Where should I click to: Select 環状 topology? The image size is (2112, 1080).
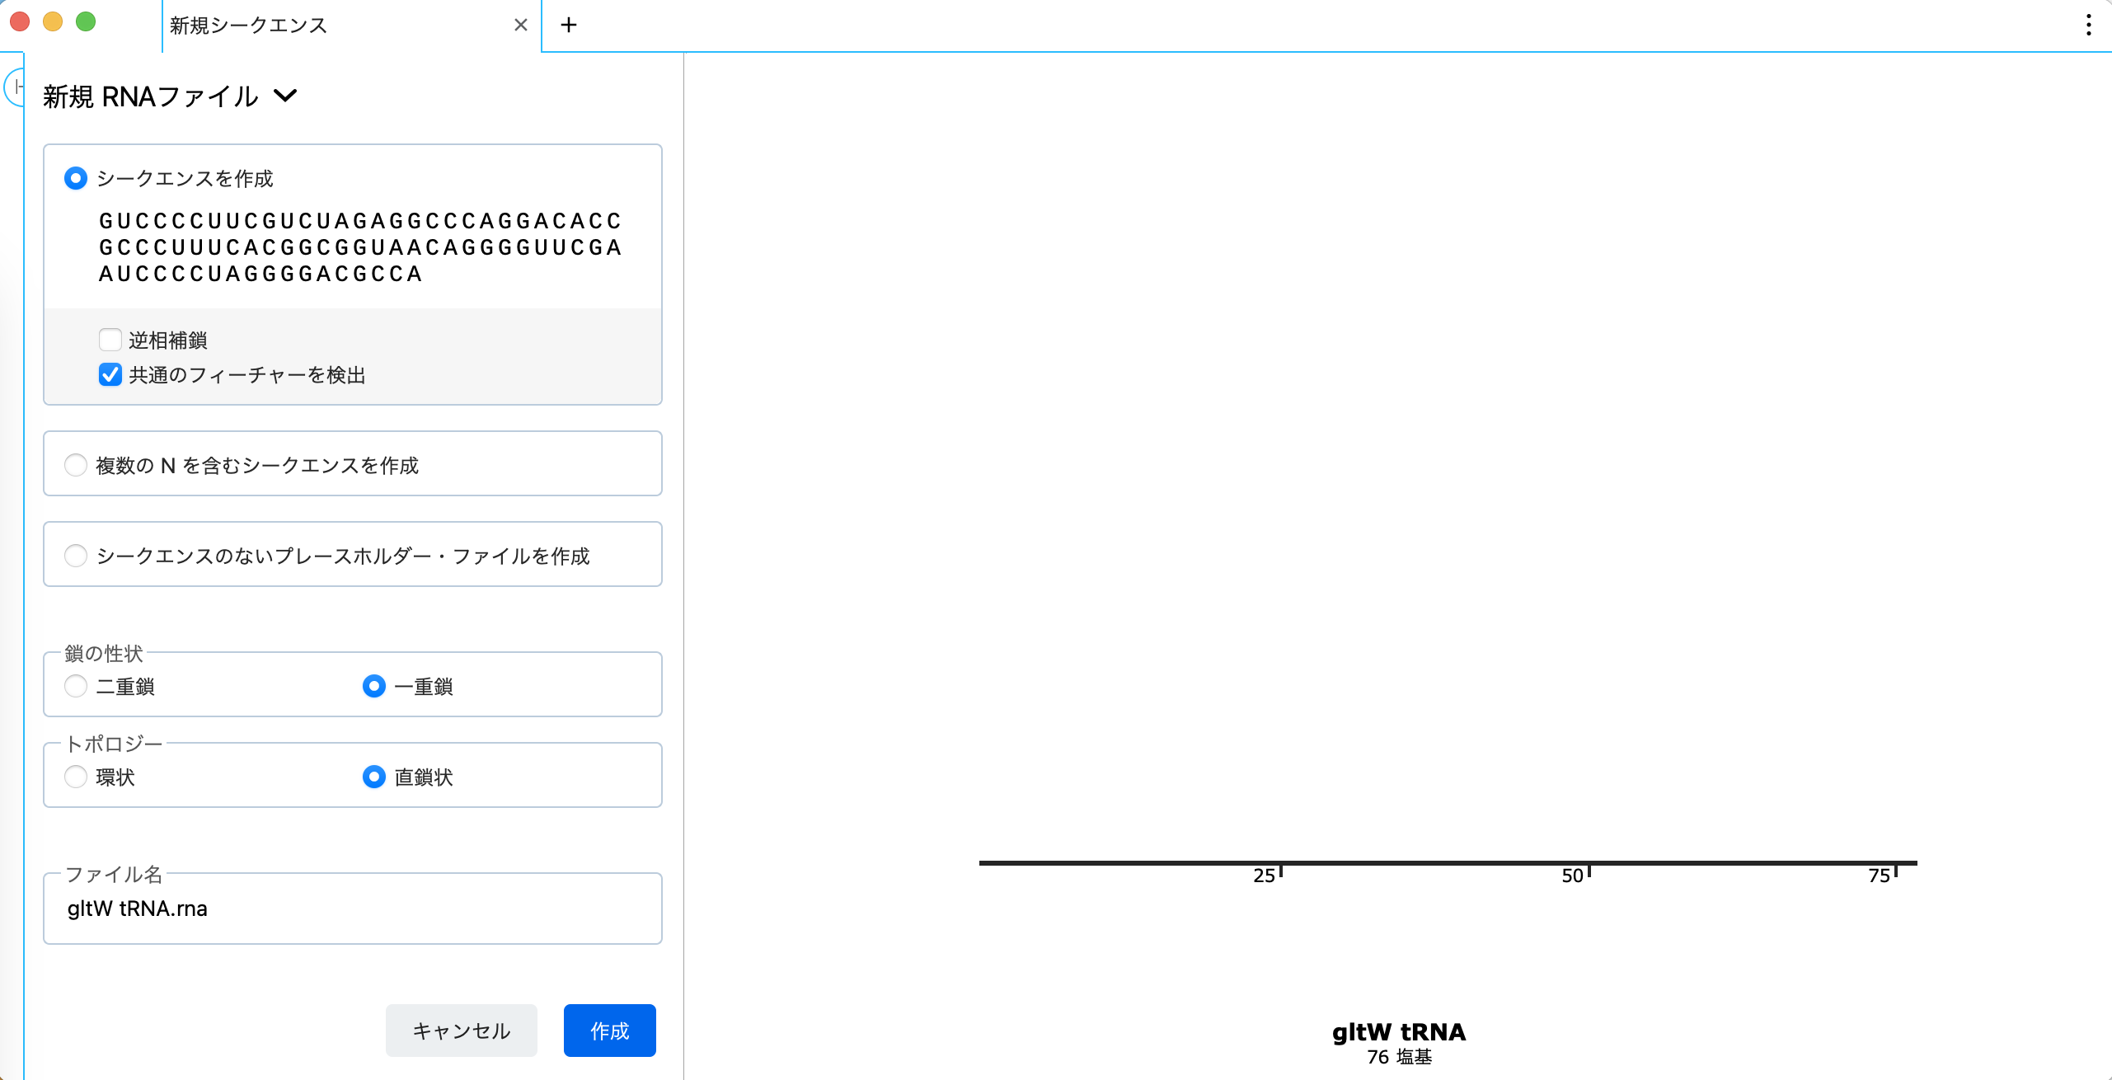[x=75, y=777]
